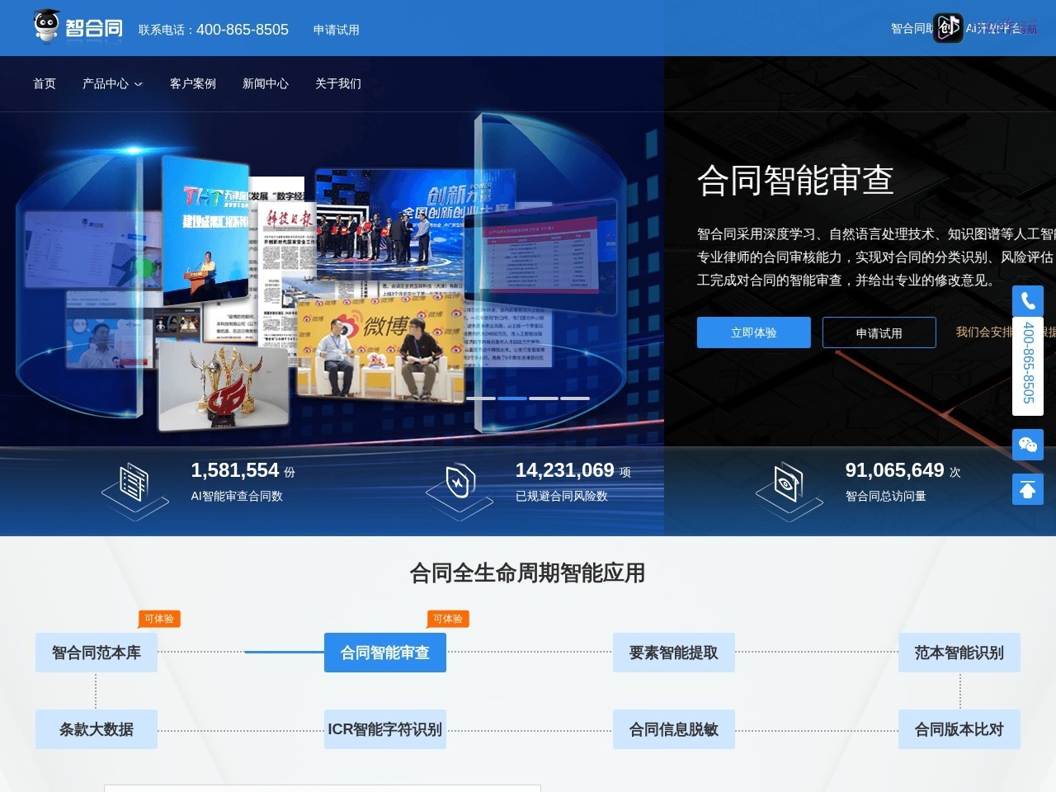The width and height of the screenshot is (1056, 792).
Task: Click the 91,065,649 visits count
Action: click(895, 470)
